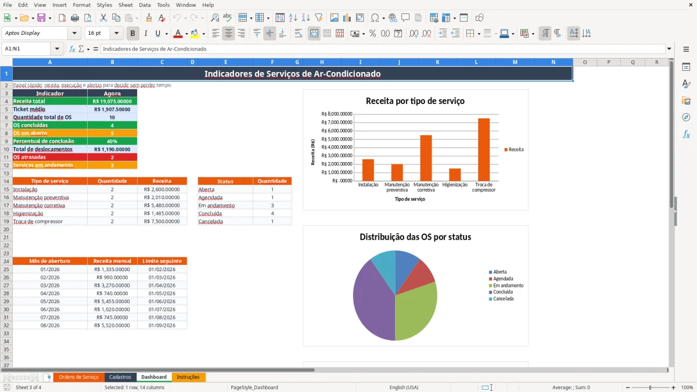The height and width of the screenshot is (392, 697).
Task: Click the 100% zoom level
Action: pos(687,387)
